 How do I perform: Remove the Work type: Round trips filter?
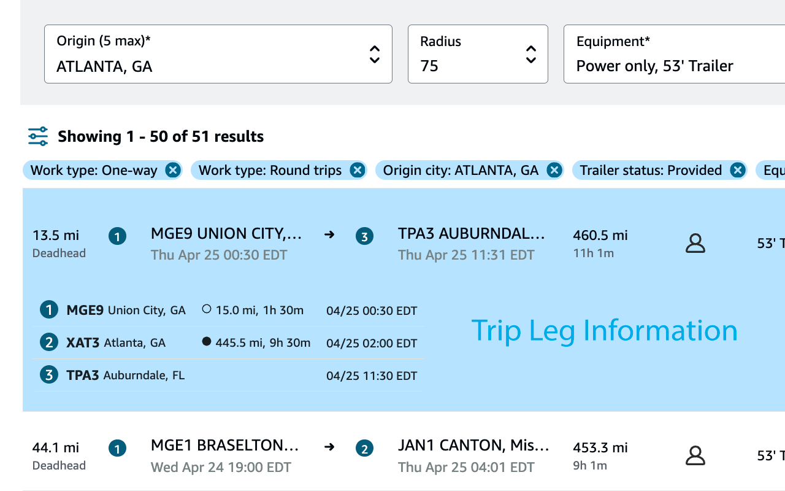click(x=357, y=170)
